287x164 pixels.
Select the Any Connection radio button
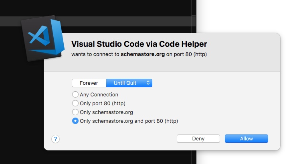pyautogui.click(x=75, y=94)
